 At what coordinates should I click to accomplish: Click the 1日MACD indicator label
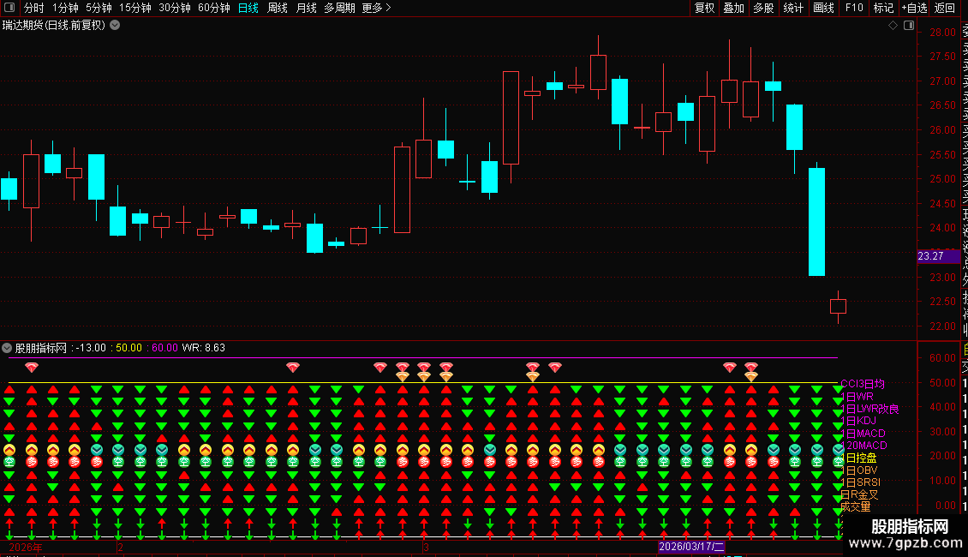coord(863,434)
